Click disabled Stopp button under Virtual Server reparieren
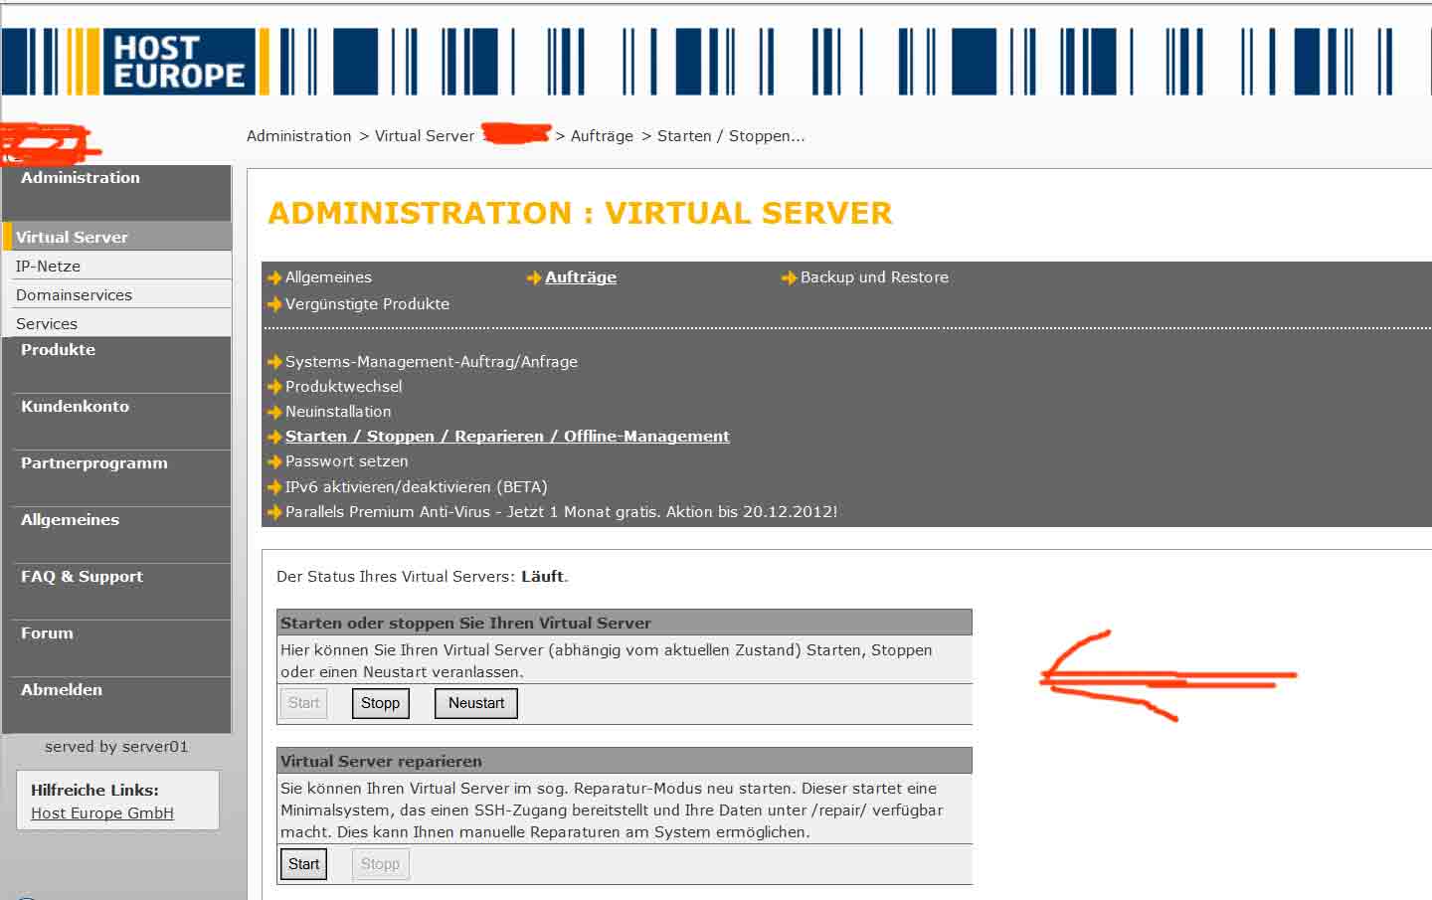 click(x=380, y=864)
